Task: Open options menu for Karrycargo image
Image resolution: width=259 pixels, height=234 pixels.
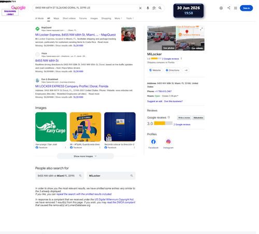Action: (65, 148)
